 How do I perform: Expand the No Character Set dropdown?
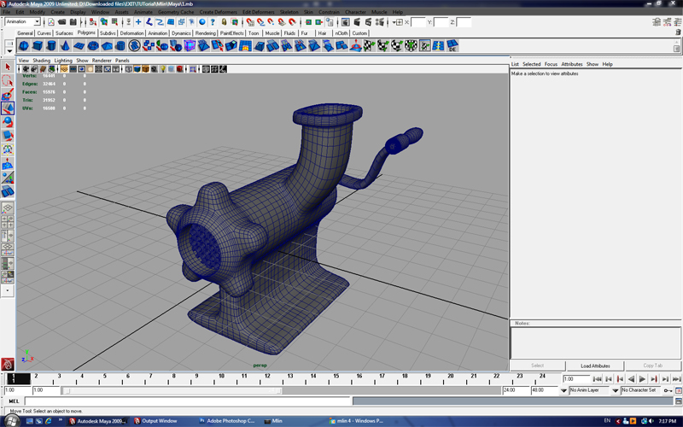[x=616, y=390]
